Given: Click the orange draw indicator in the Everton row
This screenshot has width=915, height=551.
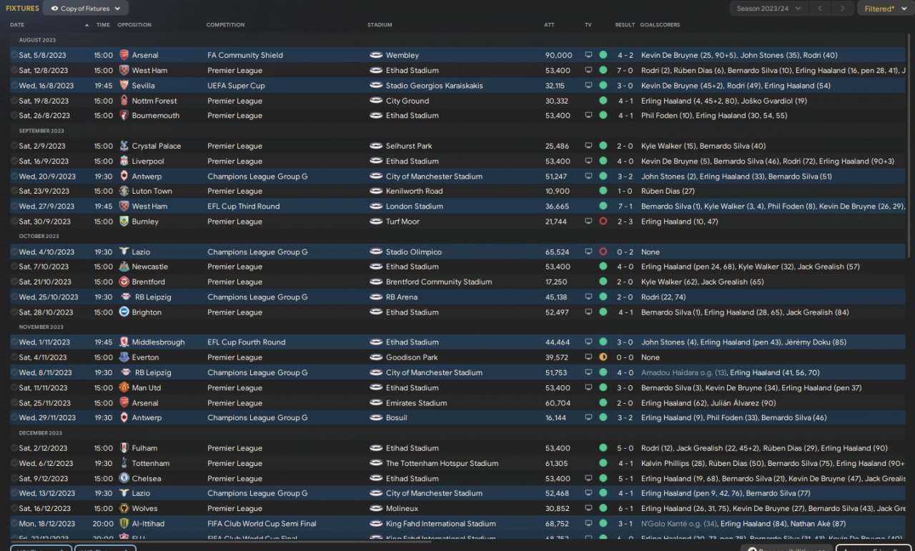Looking at the screenshot, I should click(603, 357).
